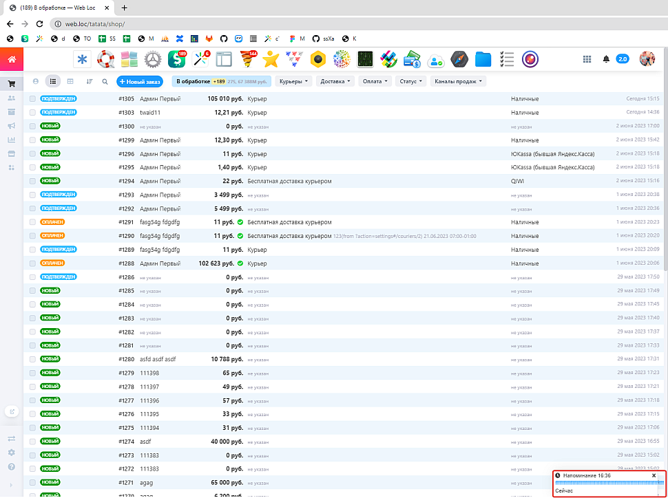Switch to the table view mode icon
Screen dimensions: 668x498
pyautogui.click(x=70, y=81)
